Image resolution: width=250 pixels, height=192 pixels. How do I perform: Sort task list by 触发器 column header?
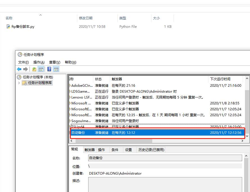(x=159, y=79)
